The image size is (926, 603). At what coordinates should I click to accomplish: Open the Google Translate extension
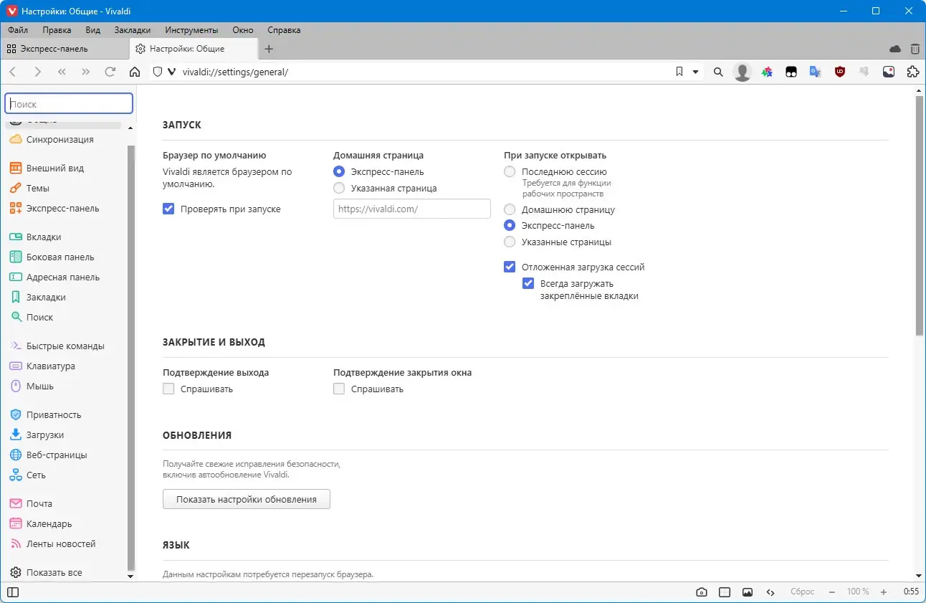[x=815, y=72]
